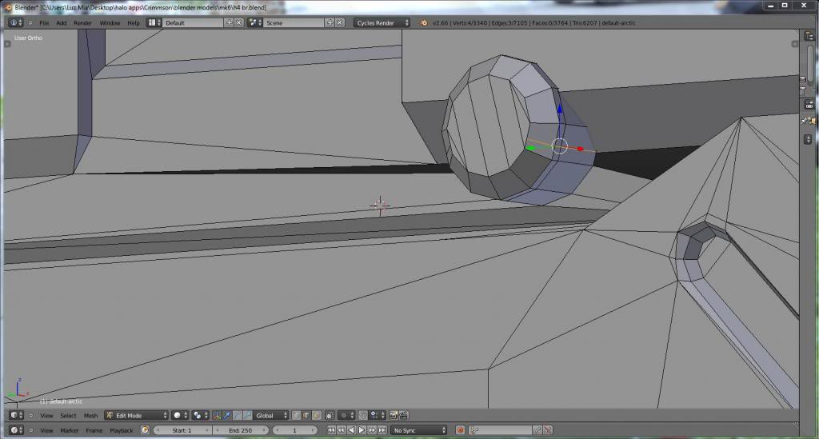Open the Global orientation dropdown
The image size is (819, 439).
tap(270, 415)
